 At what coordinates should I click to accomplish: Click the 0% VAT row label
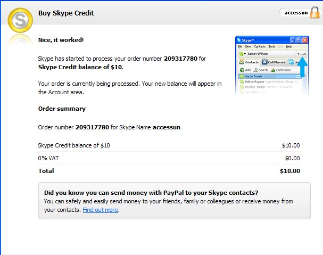pyautogui.click(x=48, y=158)
